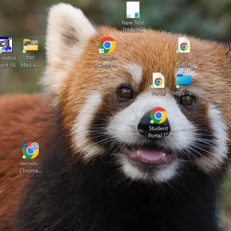Select the 'Google Chrome' icon label

pyautogui.click(x=107, y=62)
